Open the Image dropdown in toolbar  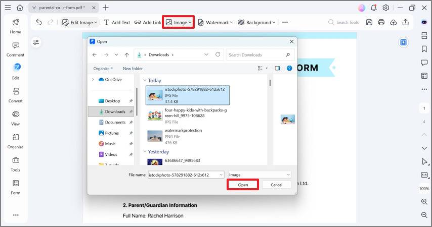coord(178,22)
